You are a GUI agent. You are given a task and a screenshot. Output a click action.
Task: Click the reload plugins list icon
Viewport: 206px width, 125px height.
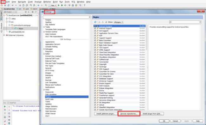95,22
